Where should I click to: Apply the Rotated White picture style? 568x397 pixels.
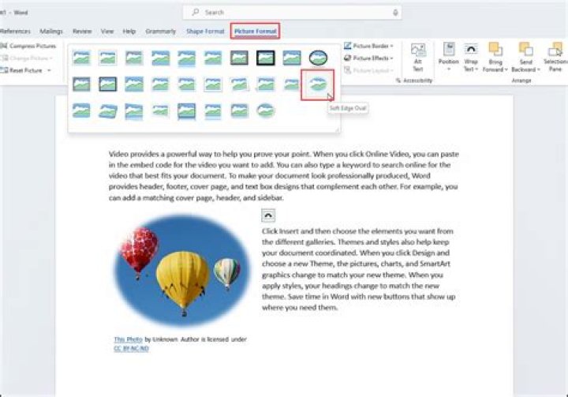[240, 84]
